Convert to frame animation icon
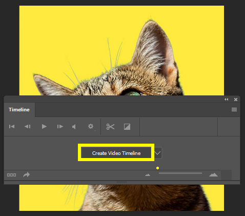The height and width of the screenshot is (216, 245). tap(11, 175)
